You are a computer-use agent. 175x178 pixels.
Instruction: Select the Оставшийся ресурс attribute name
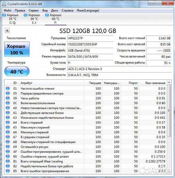click(x=35, y=147)
